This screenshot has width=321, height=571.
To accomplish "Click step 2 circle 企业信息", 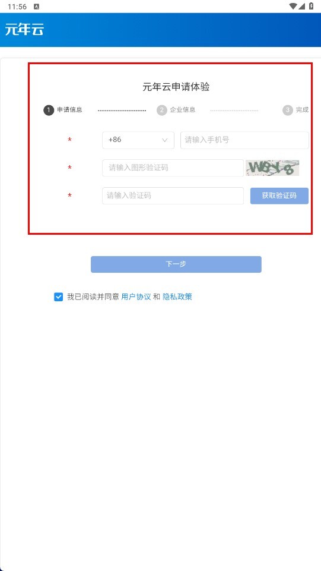I will (162, 110).
